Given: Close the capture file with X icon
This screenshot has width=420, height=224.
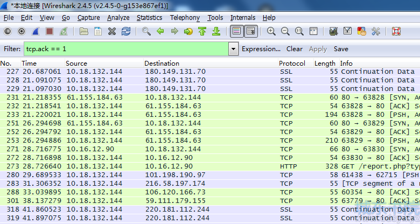Looking at the screenshot, I should click(112, 31).
